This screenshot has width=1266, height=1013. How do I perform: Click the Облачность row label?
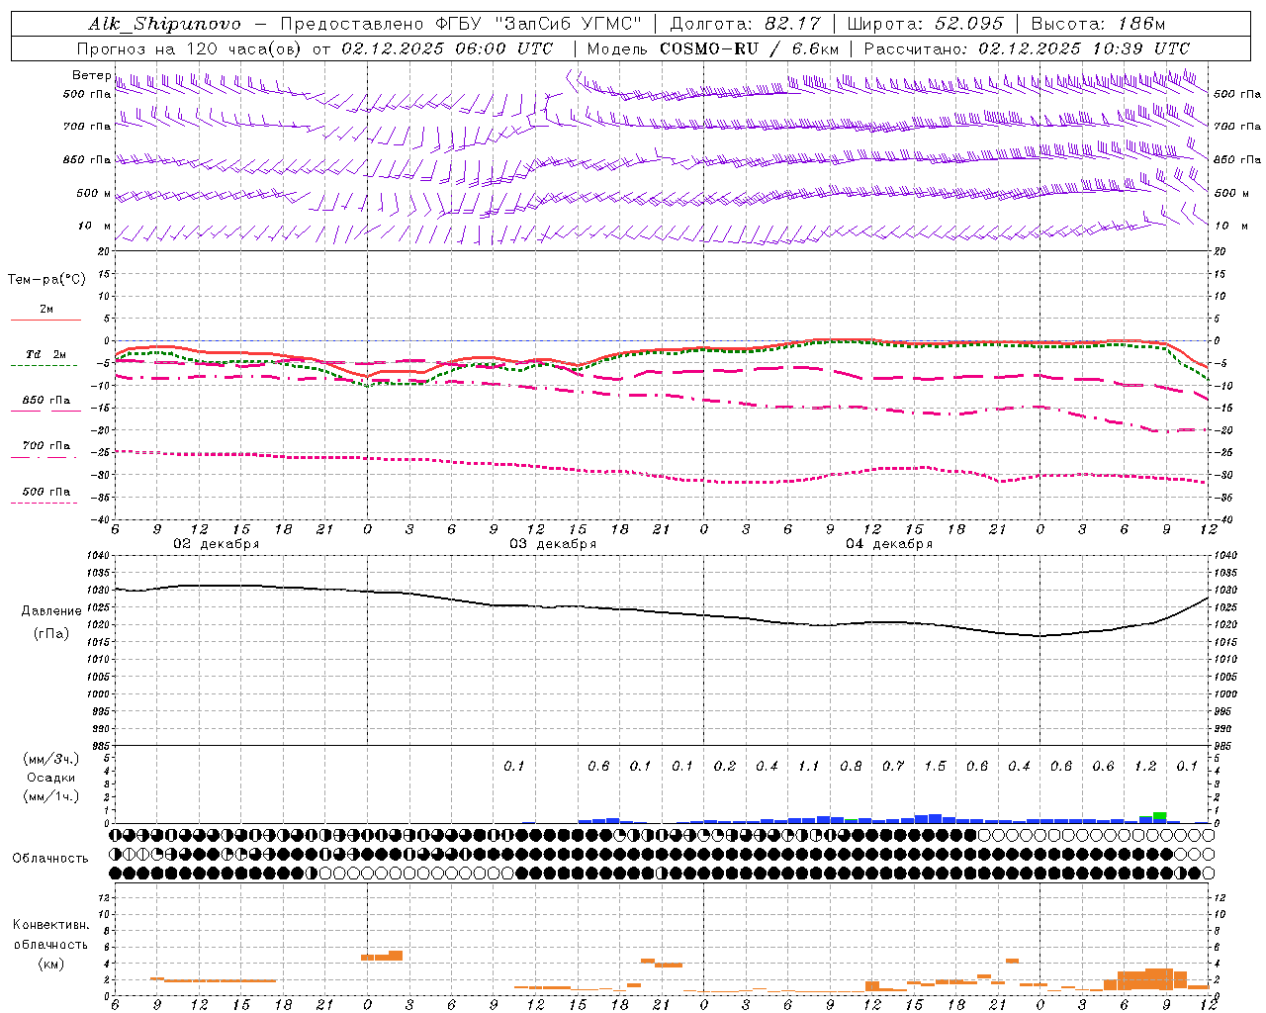[50, 858]
